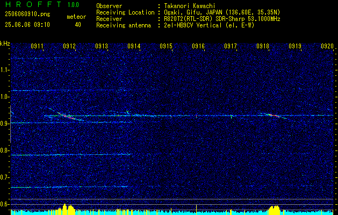Image resolution: width=338 pixels, height=215 pixels.
Task: Click the HROFFT title text
Action: [33, 4]
